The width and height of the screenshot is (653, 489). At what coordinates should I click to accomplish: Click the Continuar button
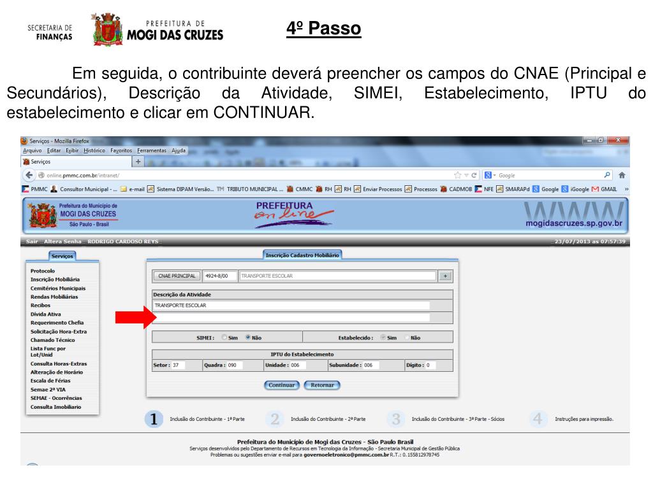tap(281, 385)
